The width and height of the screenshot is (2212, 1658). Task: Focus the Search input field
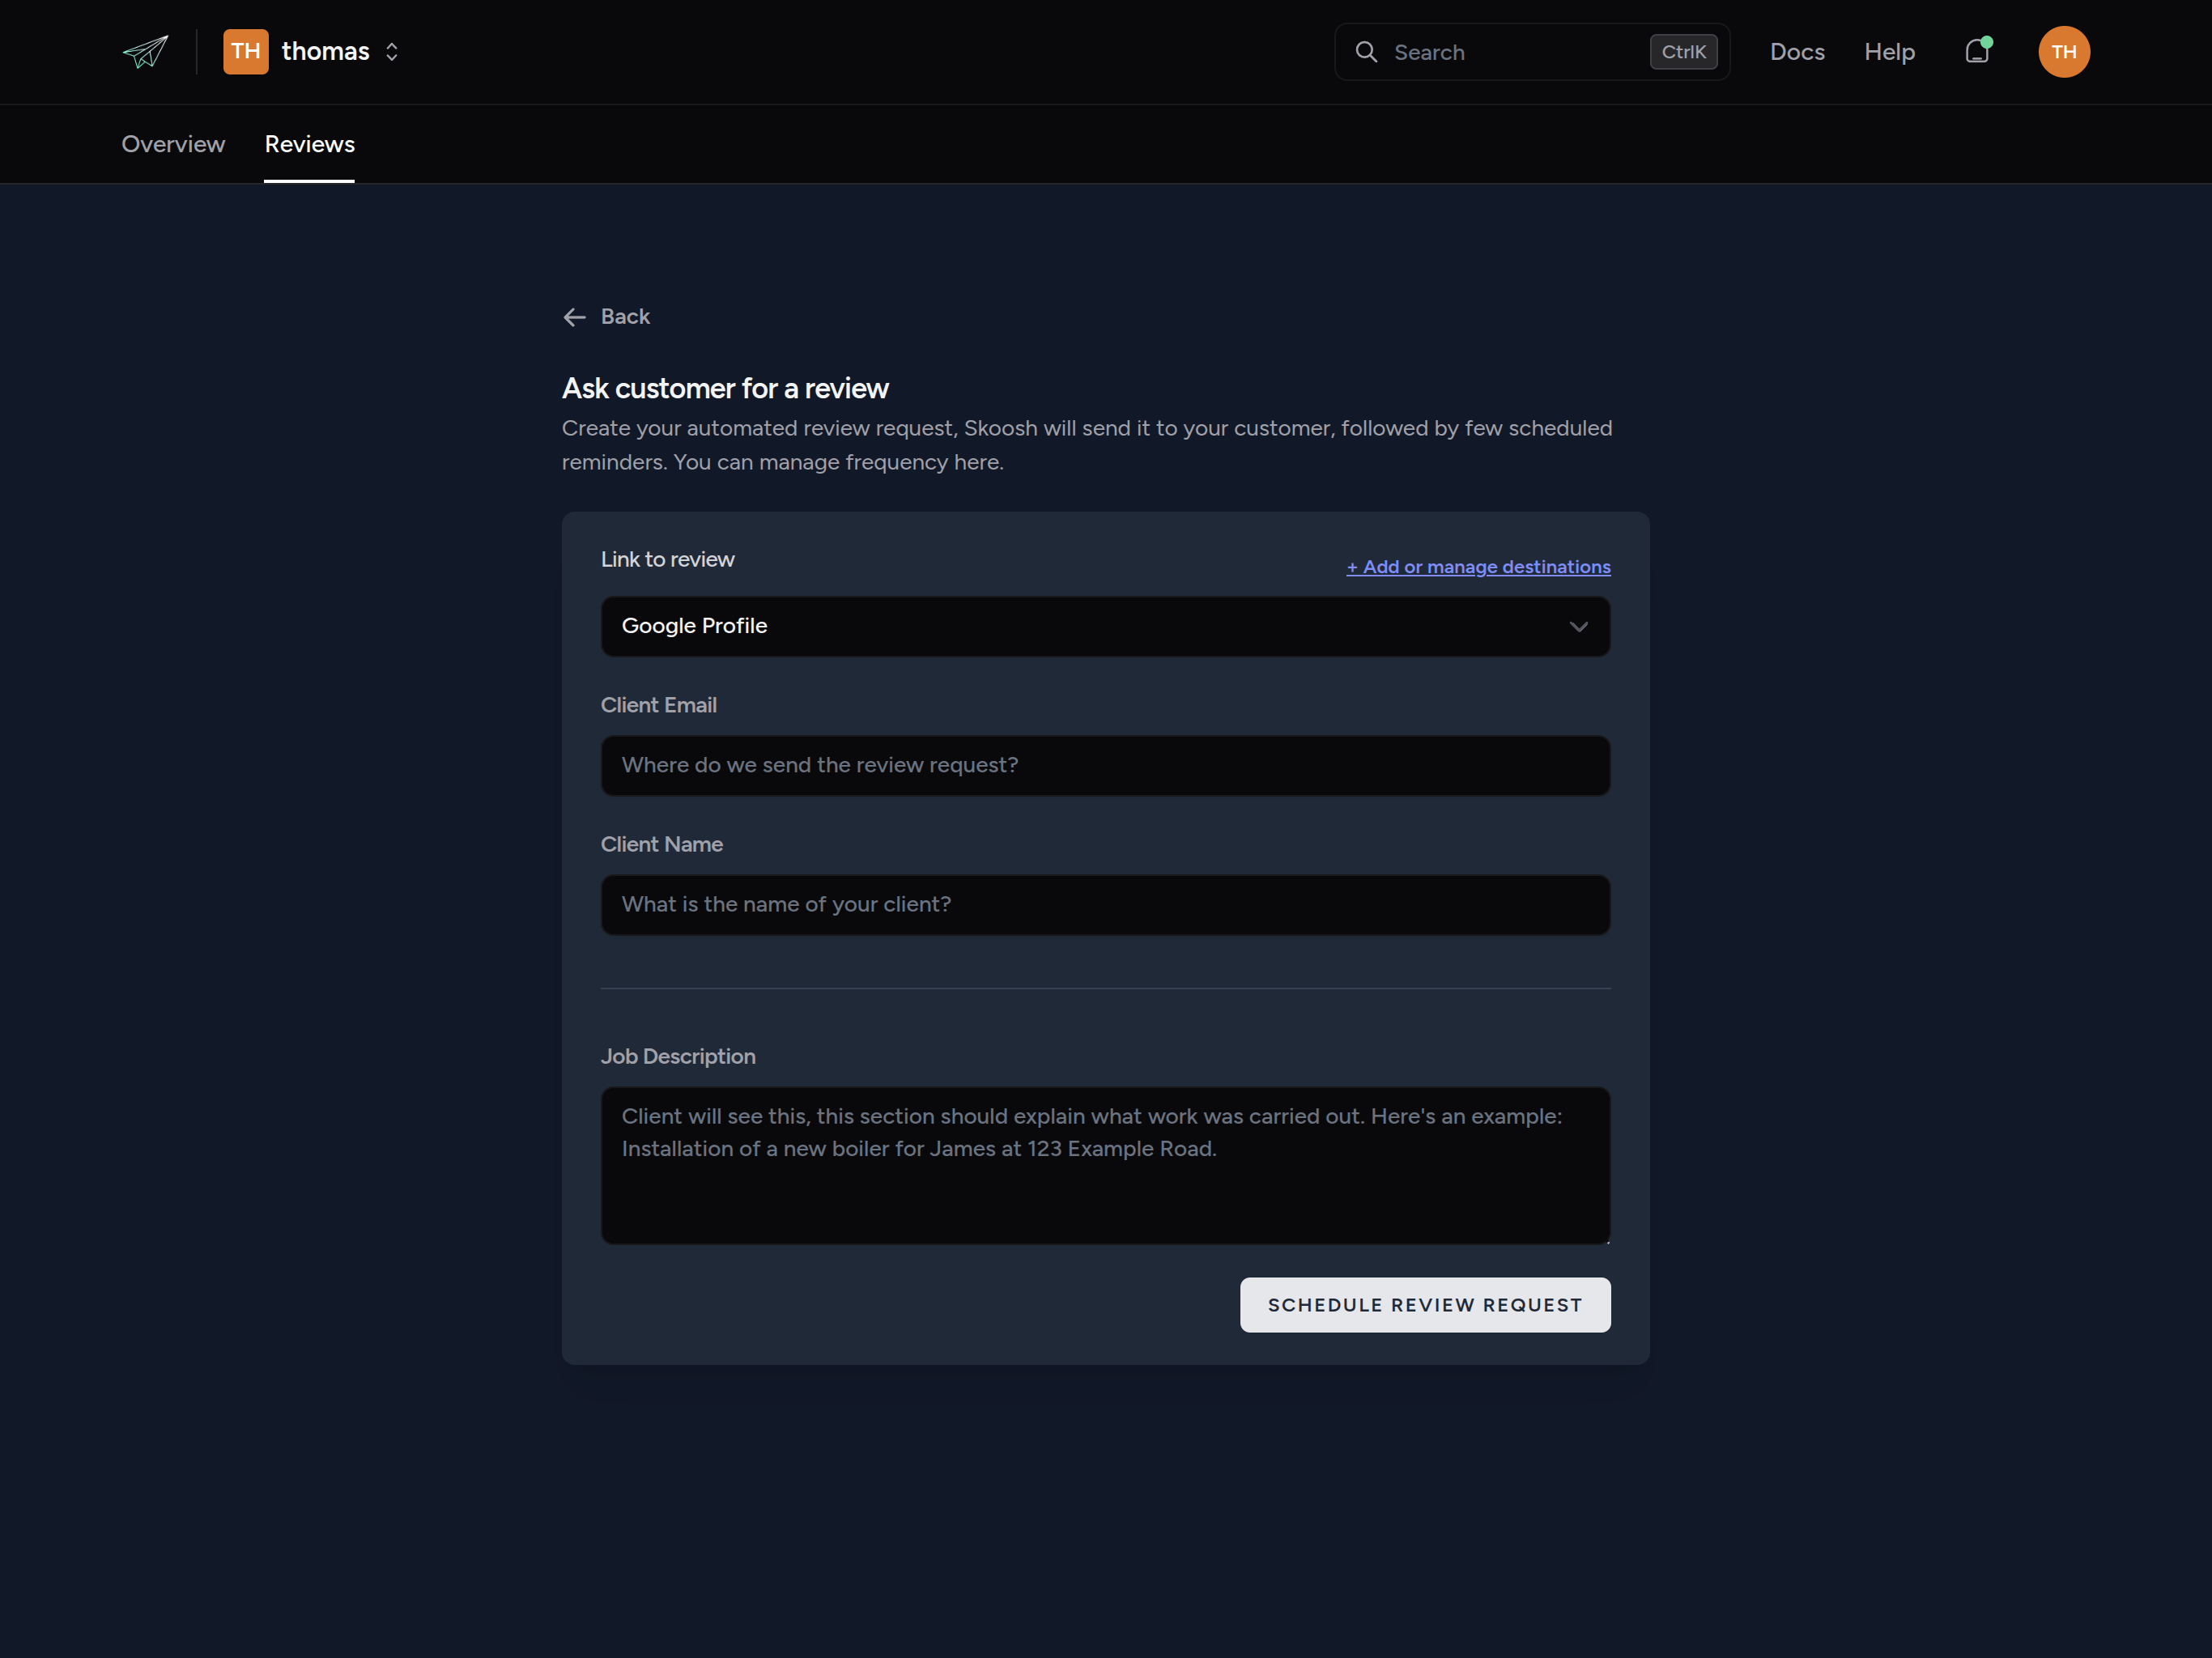pyautogui.click(x=1532, y=52)
